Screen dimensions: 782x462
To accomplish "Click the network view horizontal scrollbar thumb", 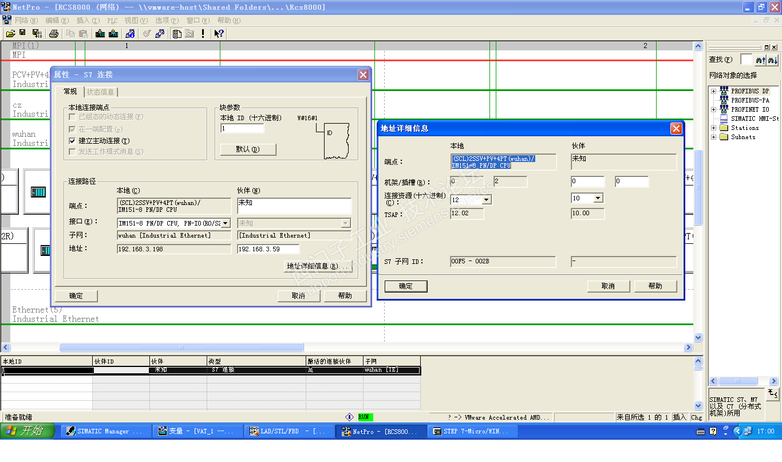I will pos(181,348).
